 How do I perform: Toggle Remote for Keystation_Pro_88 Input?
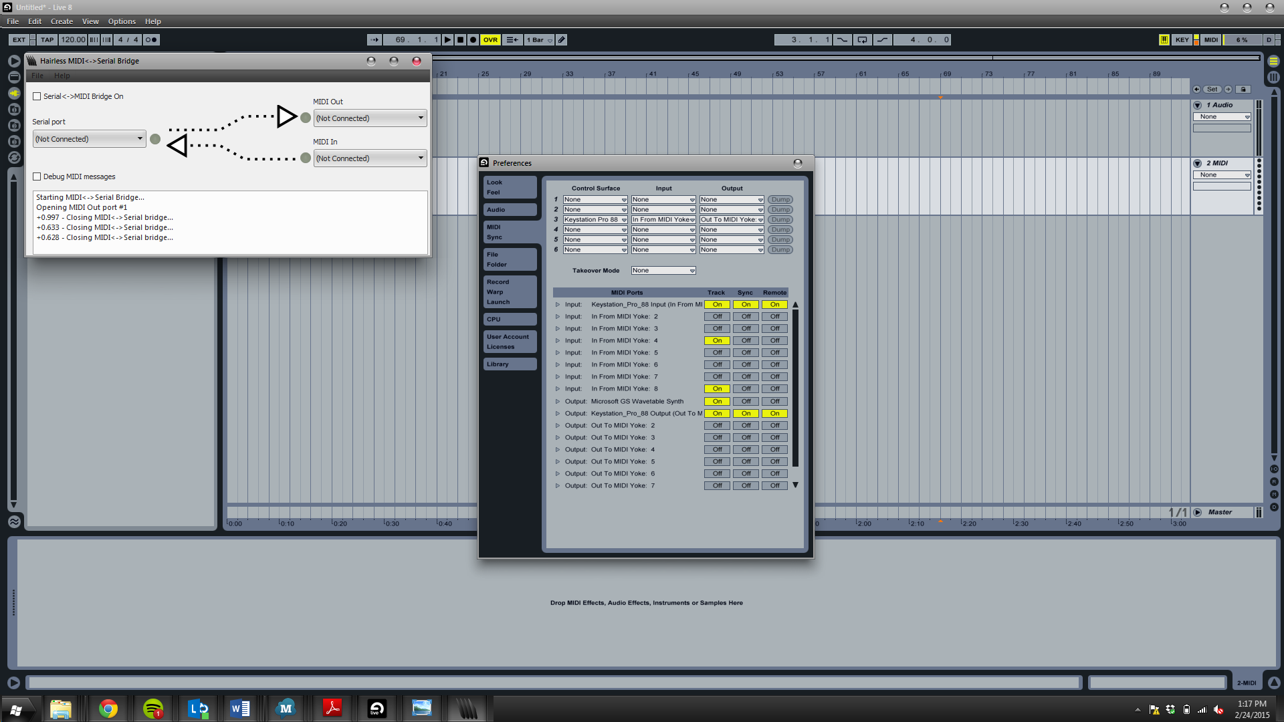pyautogui.click(x=774, y=304)
